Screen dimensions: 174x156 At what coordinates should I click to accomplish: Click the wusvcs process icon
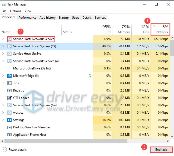[9, 113]
